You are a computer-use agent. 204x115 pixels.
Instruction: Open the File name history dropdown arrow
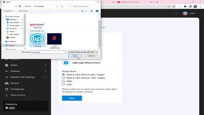(65, 52)
